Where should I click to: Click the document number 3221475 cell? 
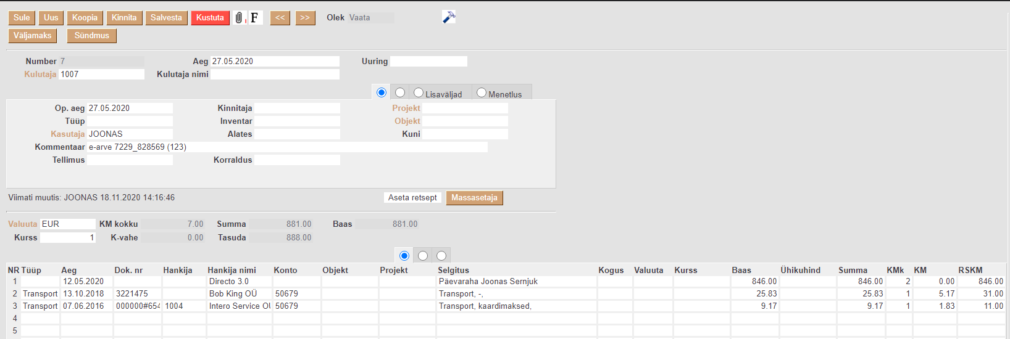click(x=138, y=293)
